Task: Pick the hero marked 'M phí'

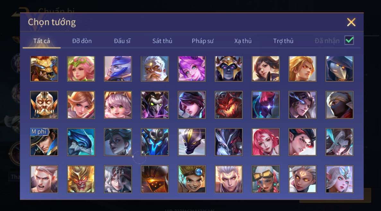Action: [44, 142]
